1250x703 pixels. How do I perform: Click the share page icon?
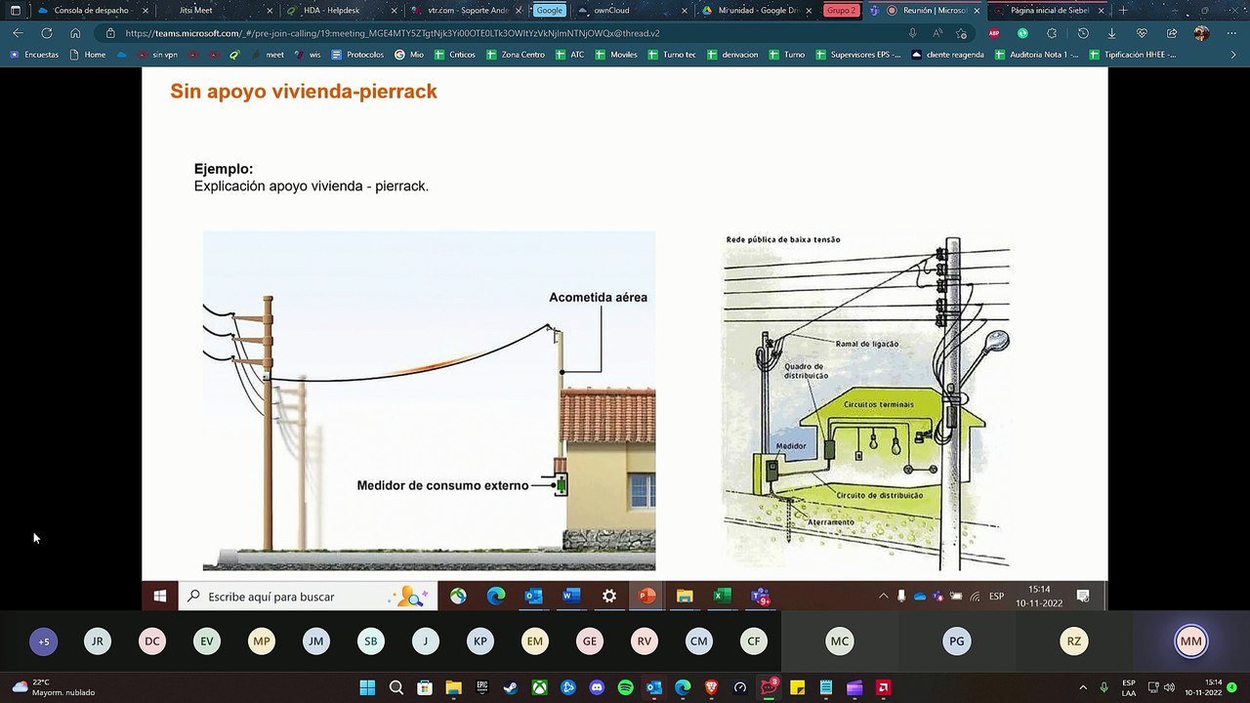(1172, 33)
